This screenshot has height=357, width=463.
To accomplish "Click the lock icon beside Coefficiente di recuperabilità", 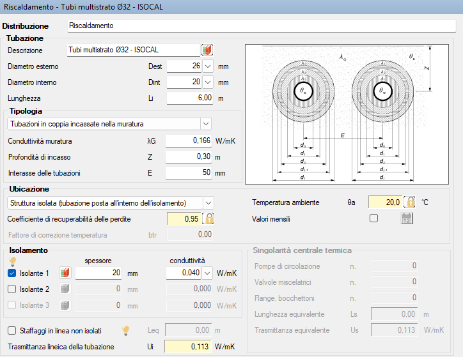I will click(x=208, y=218).
